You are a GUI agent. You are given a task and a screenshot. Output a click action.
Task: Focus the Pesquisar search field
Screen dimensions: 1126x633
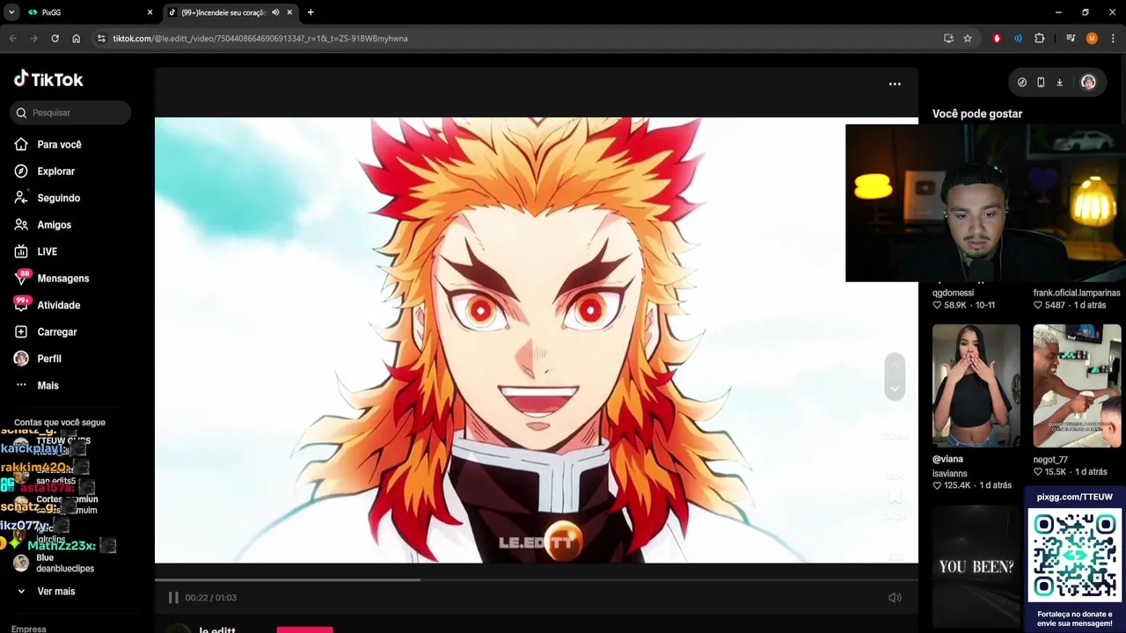pyautogui.click(x=70, y=113)
